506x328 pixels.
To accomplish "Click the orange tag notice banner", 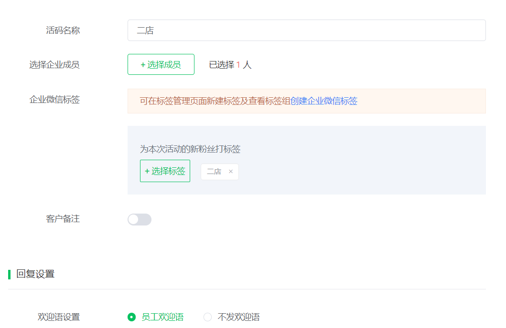I will pos(306,101).
